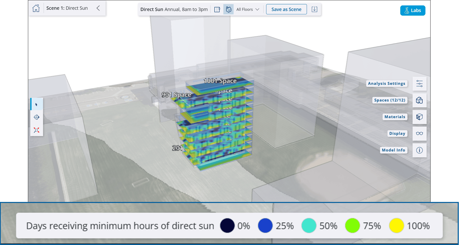Collapse the Scene 1 panel chevron
This screenshot has width=459, height=245.
coord(98,8)
